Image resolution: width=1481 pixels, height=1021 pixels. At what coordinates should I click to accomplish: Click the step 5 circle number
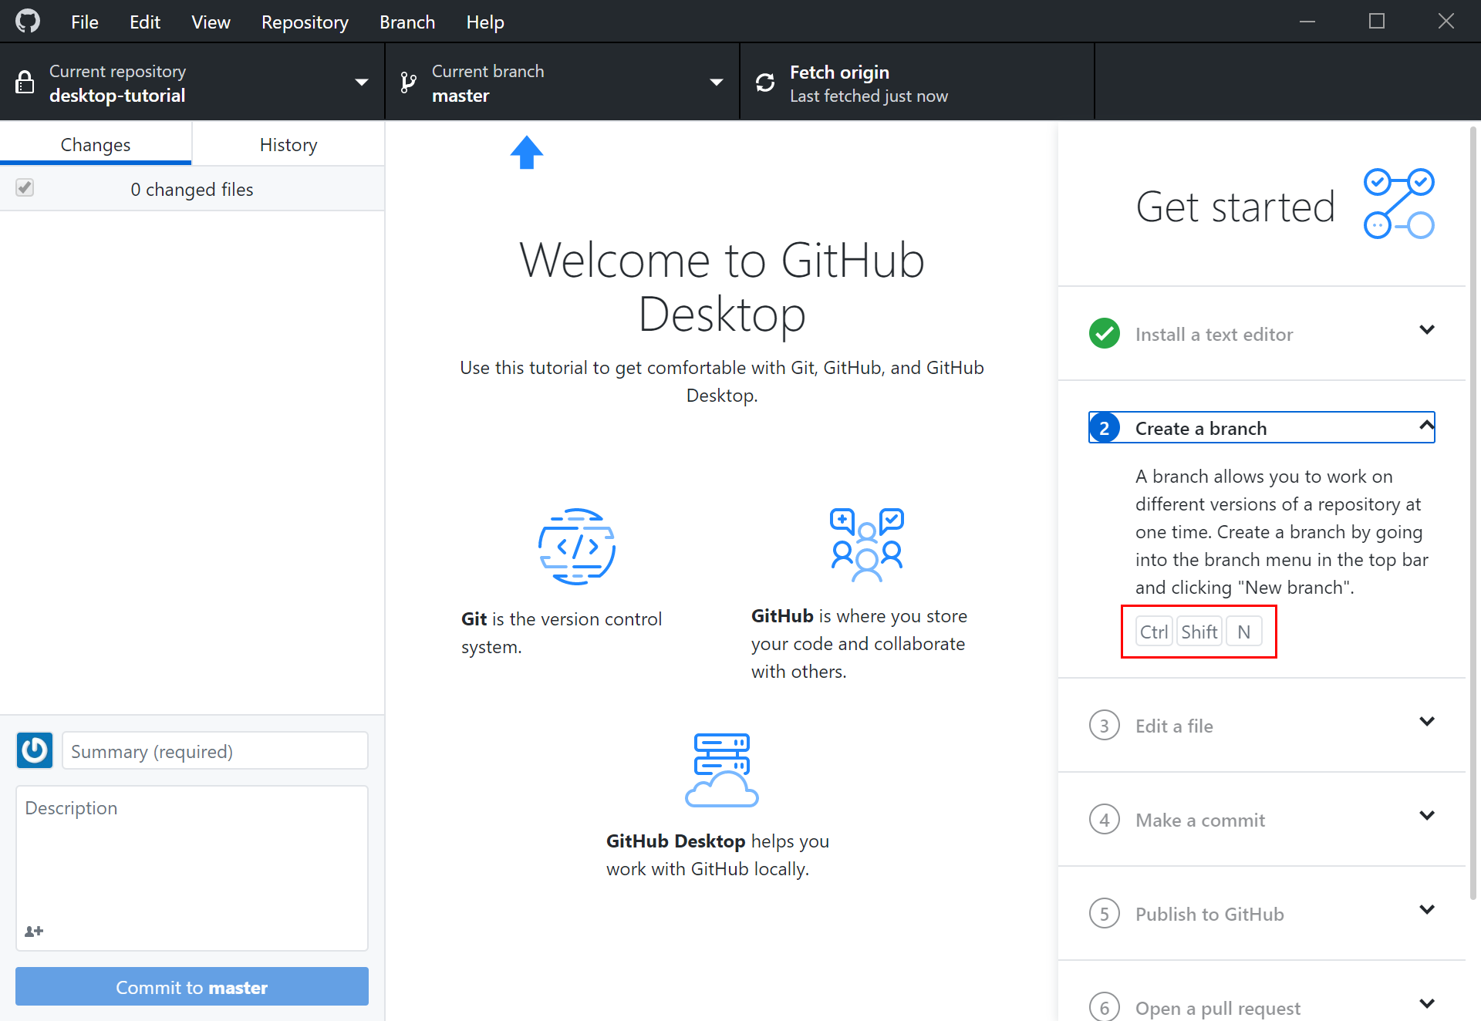coord(1105,913)
